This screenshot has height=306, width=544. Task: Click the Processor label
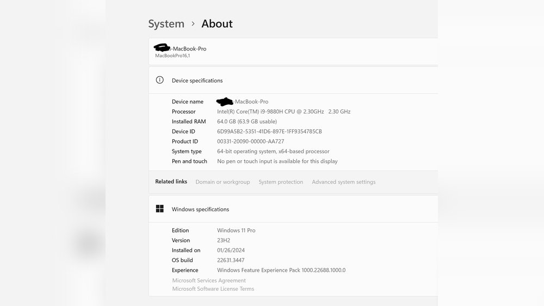(183, 111)
